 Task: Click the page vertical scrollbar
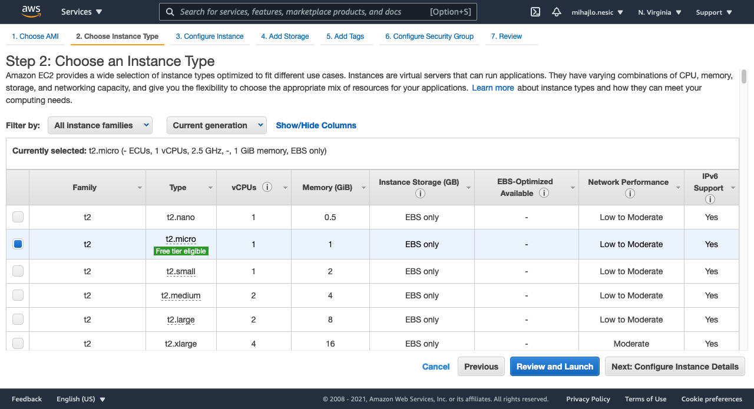(744, 77)
